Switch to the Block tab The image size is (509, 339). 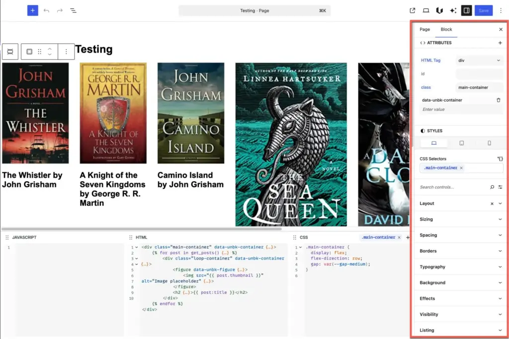coord(446,29)
